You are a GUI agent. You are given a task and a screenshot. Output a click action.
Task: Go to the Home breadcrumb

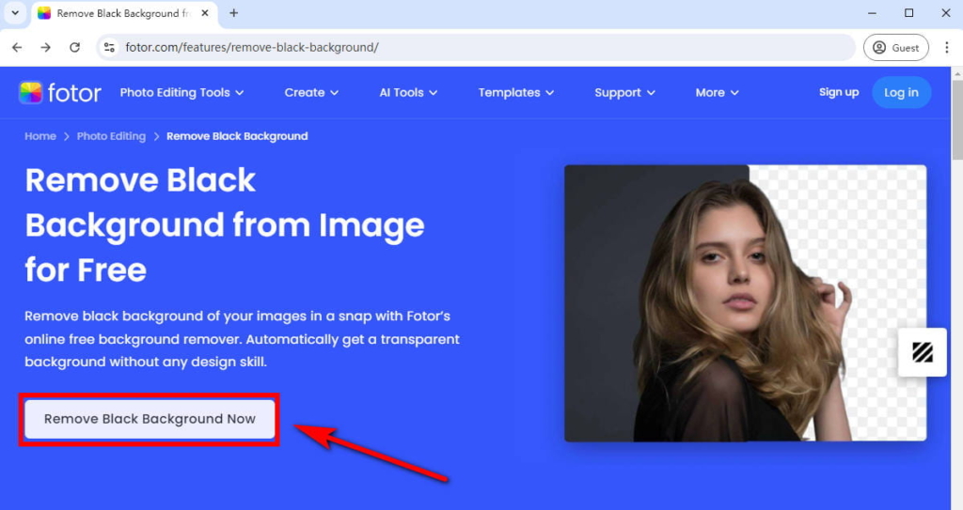(x=39, y=136)
